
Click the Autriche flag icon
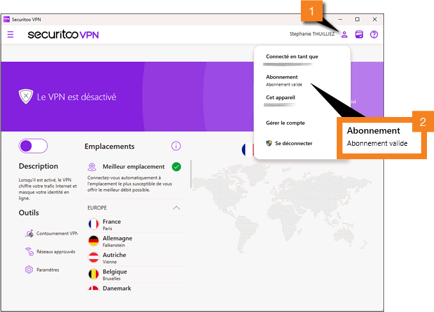93,257
